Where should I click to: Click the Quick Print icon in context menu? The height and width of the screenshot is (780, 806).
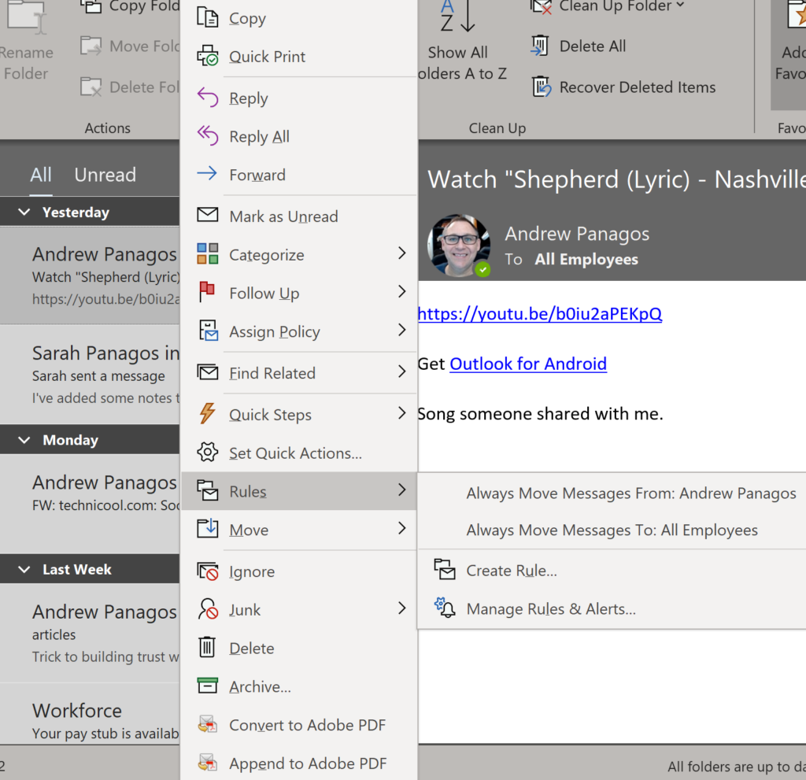click(x=208, y=57)
